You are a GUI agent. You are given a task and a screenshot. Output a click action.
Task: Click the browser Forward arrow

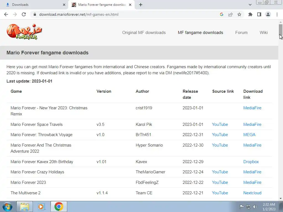coord(15,14)
